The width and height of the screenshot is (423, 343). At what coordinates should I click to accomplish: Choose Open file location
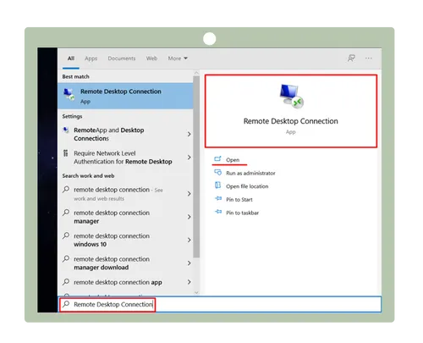(247, 186)
